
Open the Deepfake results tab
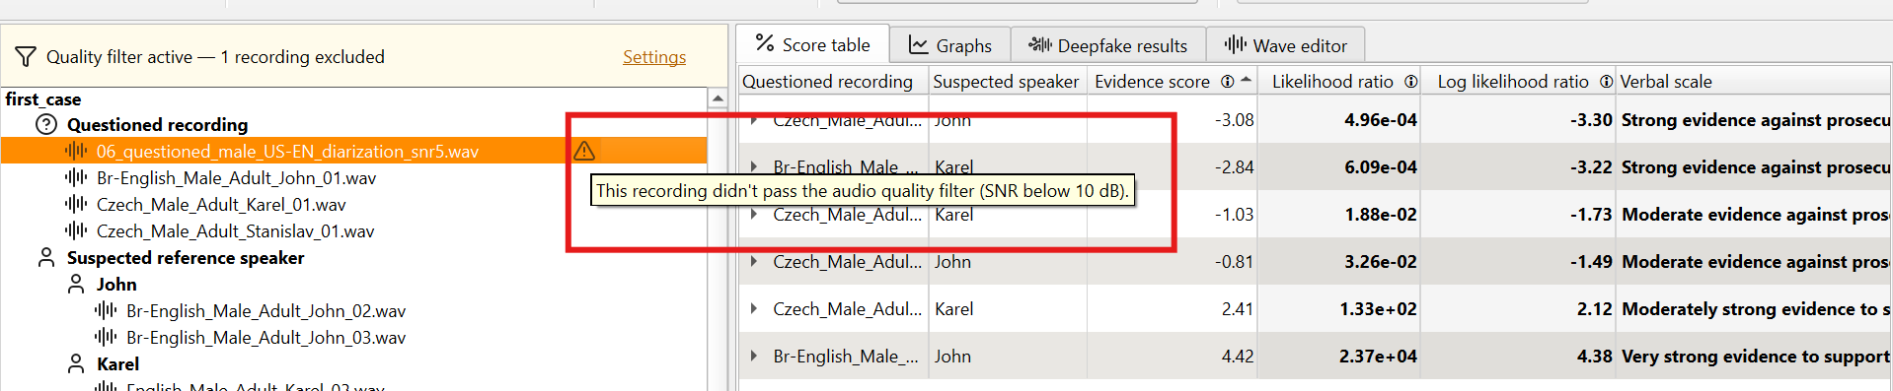(1108, 45)
